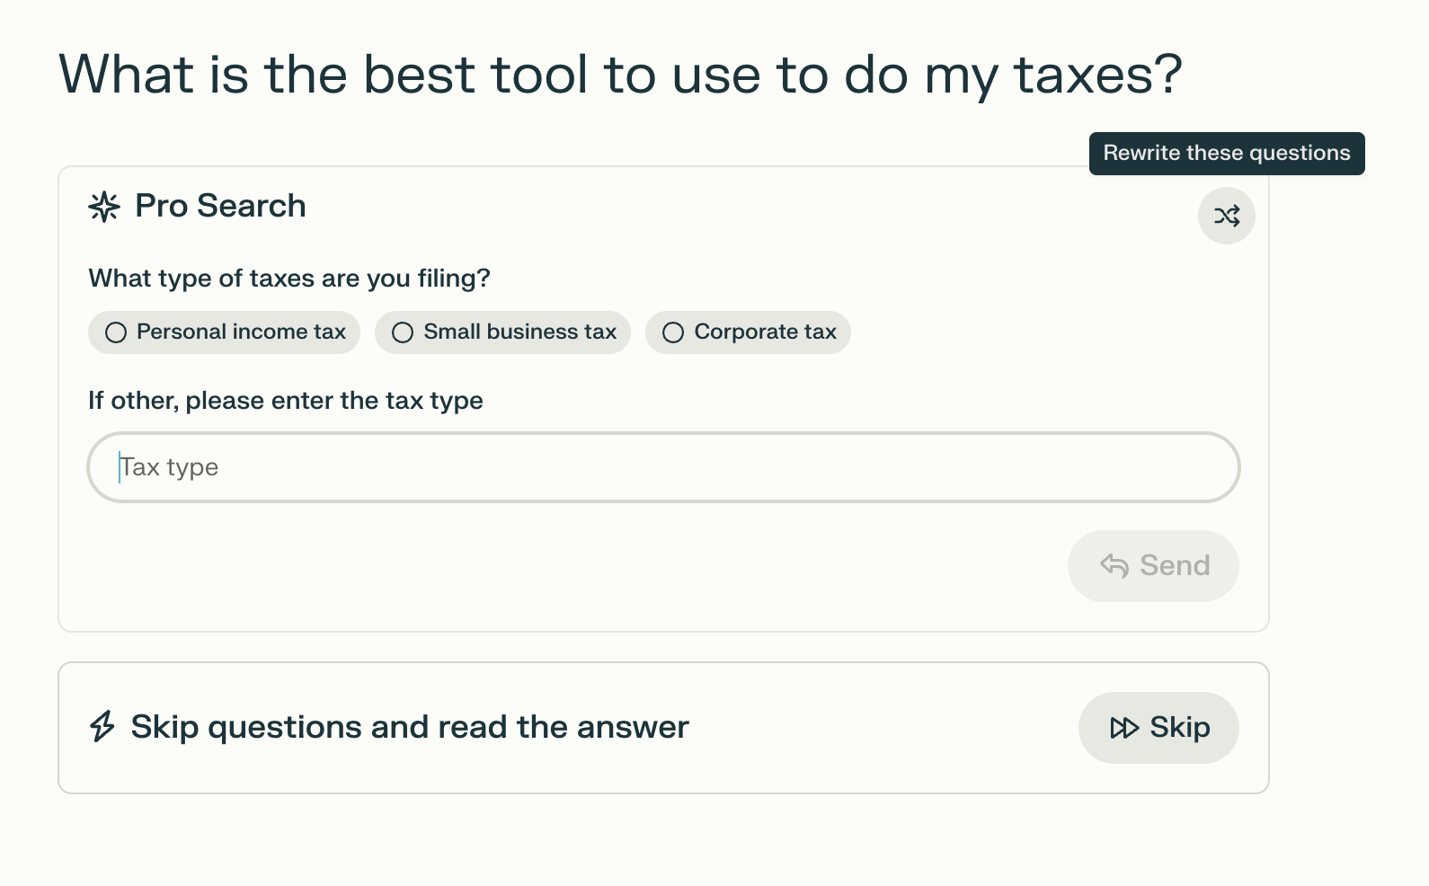The image size is (1429, 886).
Task: Focus the Tax type input field
Action: (663, 467)
